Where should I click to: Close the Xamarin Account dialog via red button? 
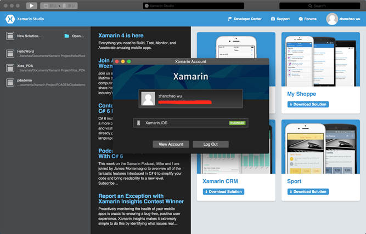point(117,61)
